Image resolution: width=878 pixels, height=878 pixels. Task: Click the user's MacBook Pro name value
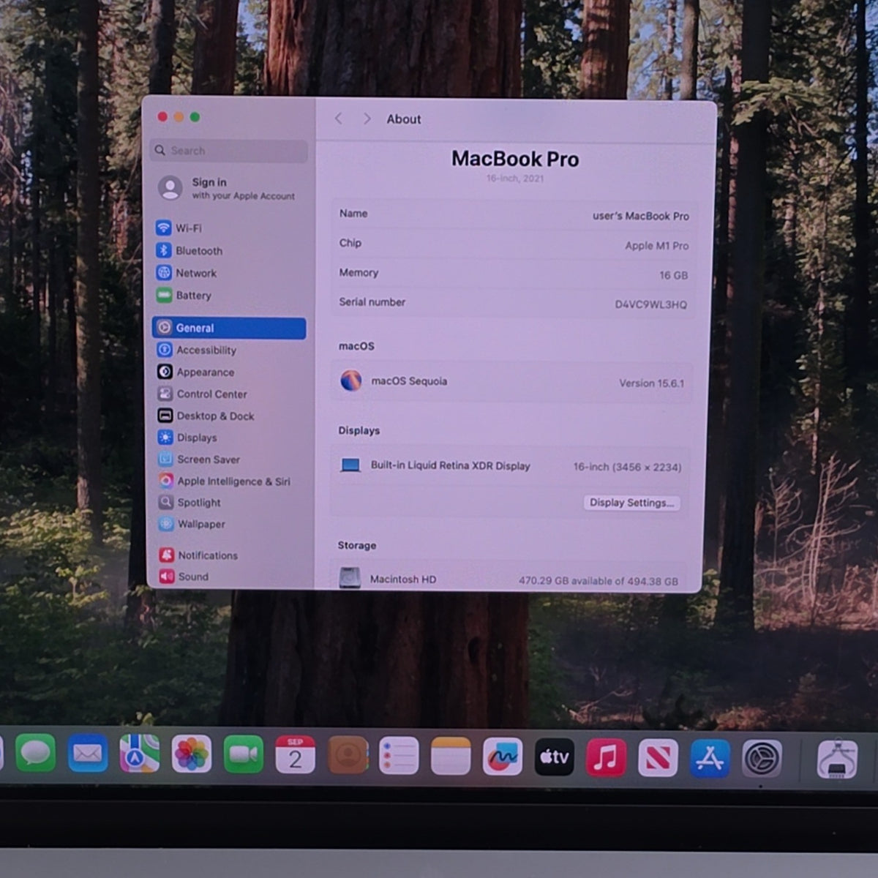coord(641,216)
